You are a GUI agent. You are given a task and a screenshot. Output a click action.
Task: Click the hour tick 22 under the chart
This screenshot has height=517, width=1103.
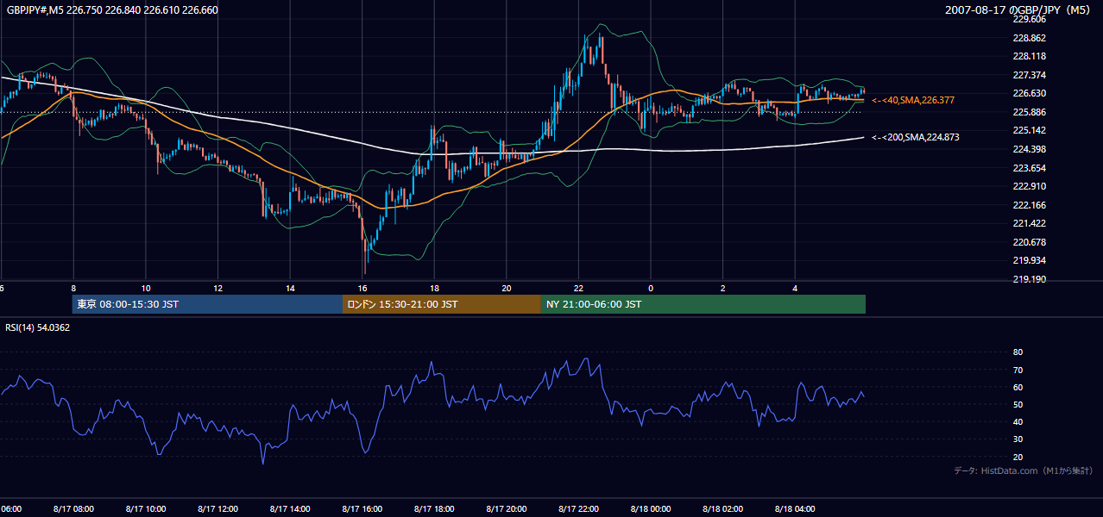click(x=579, y=288)
